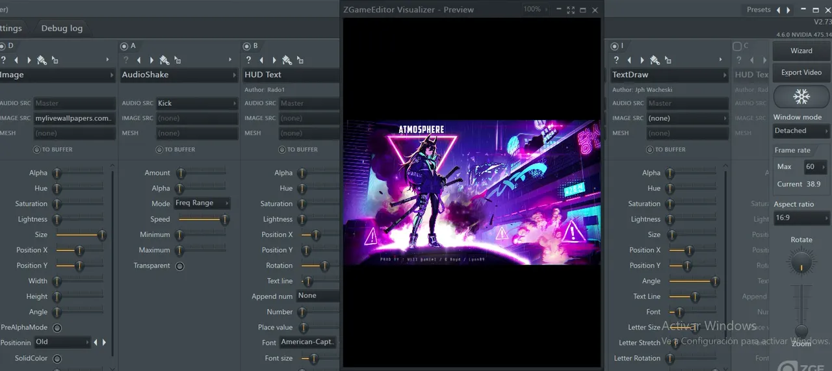Click the Export Video button
Image resolution: width=832 pixels, height=371 pixels.
point(801,73)
